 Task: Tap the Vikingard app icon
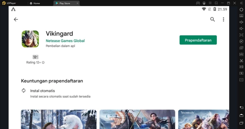[30, 39]
